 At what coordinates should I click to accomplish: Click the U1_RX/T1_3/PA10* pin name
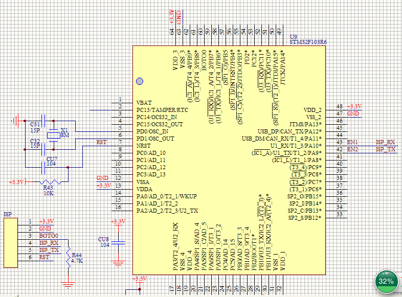(296, 146)
